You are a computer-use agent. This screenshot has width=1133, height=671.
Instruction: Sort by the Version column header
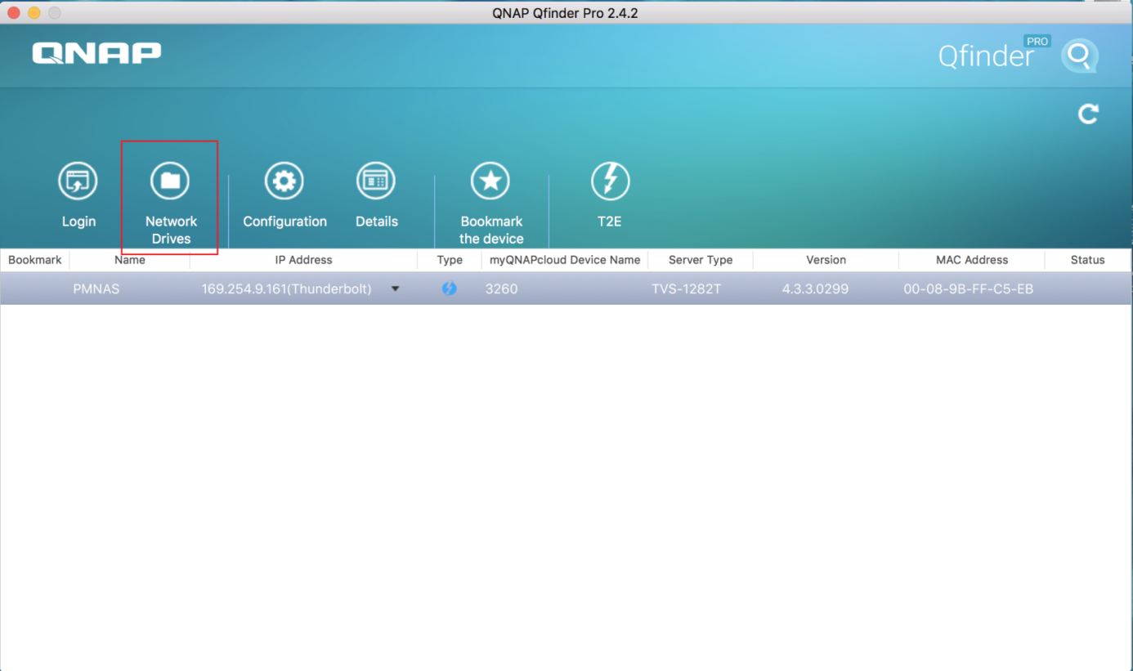click(826, 260)
